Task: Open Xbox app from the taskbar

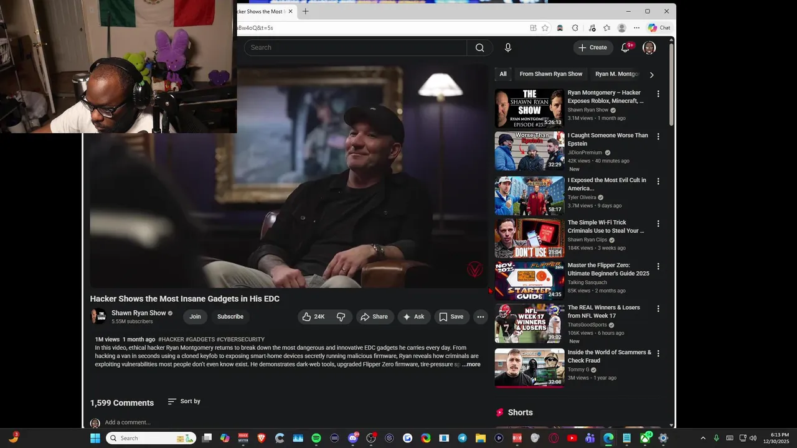Action: (646, 438)
